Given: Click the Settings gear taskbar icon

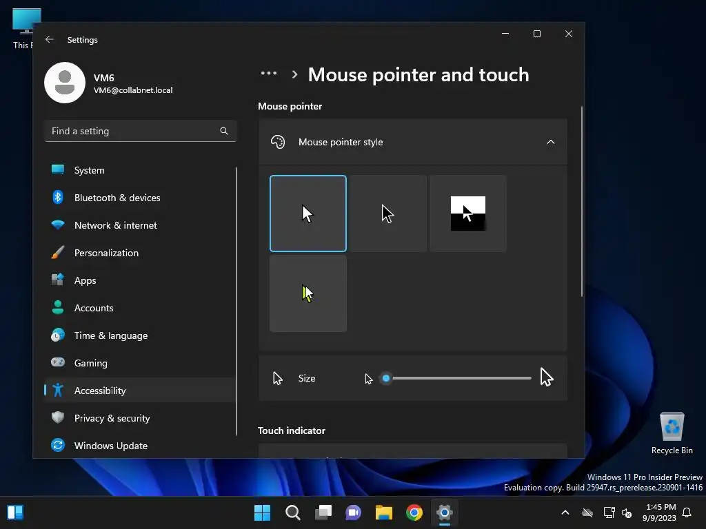Looking at the screenshot, I should 445,512.
